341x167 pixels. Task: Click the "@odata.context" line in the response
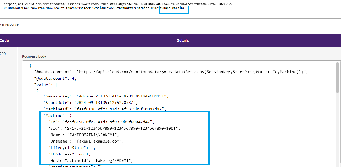(x=171, y=72)
